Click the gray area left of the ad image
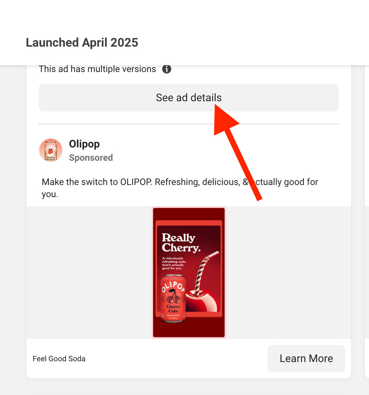 (x=89, y=273)
